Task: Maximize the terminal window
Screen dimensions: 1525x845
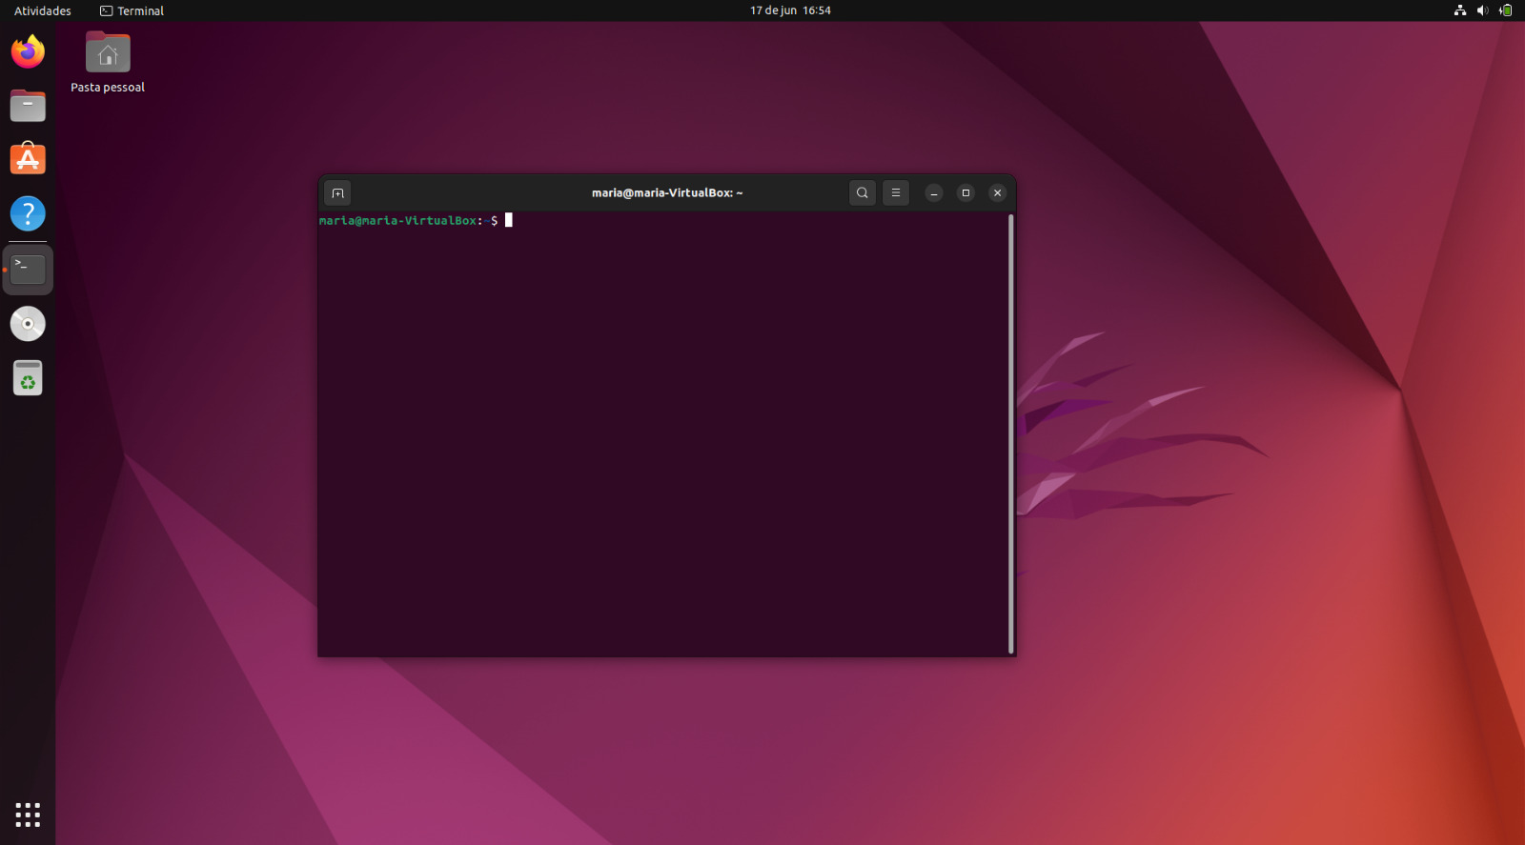Action: pos(966,193)
